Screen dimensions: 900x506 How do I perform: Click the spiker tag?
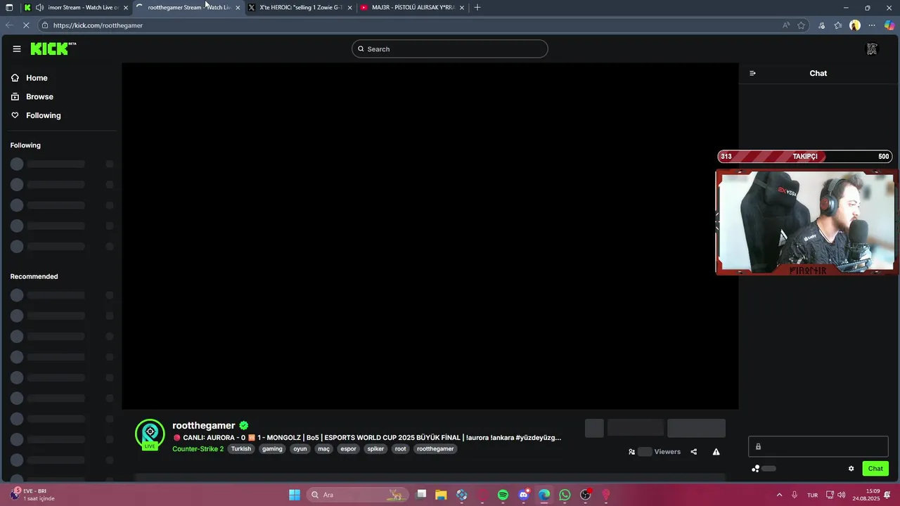375,449
